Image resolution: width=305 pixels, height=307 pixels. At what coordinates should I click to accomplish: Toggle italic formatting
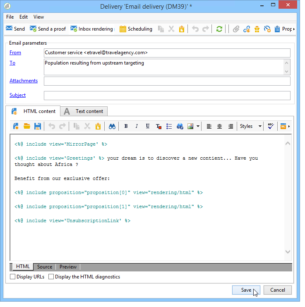click(x=137, y=126)
